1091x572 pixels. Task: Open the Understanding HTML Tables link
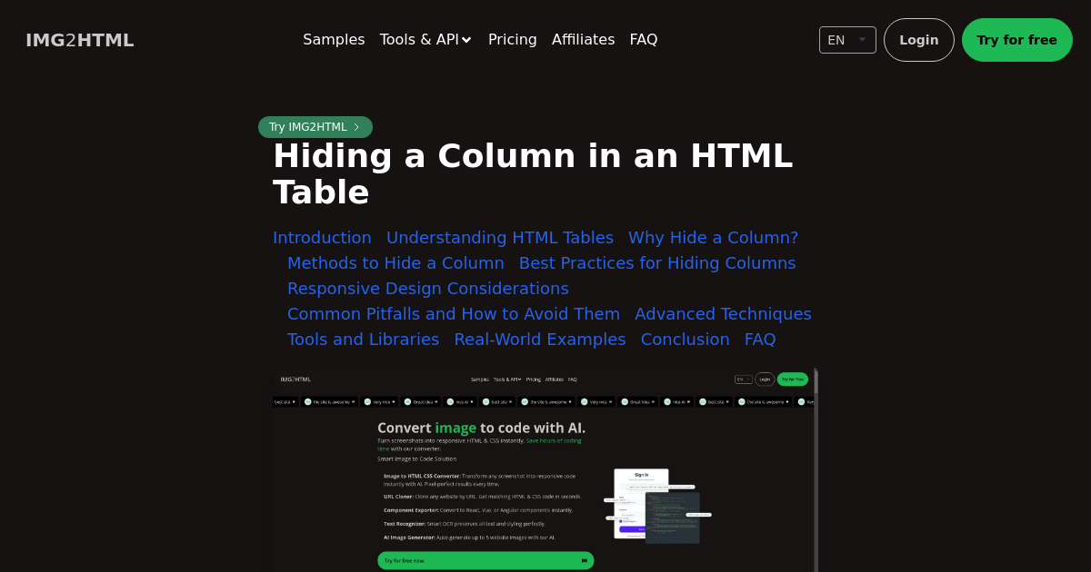pyautogui.click(x=500, y=238)
